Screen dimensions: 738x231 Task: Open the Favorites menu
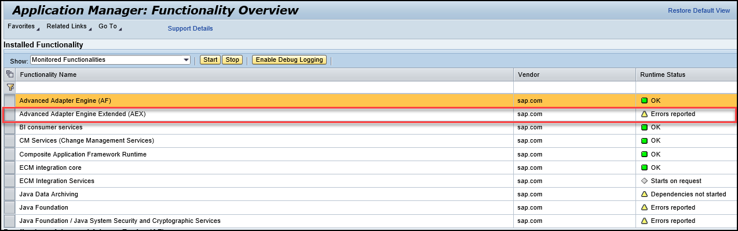(23, 27)
